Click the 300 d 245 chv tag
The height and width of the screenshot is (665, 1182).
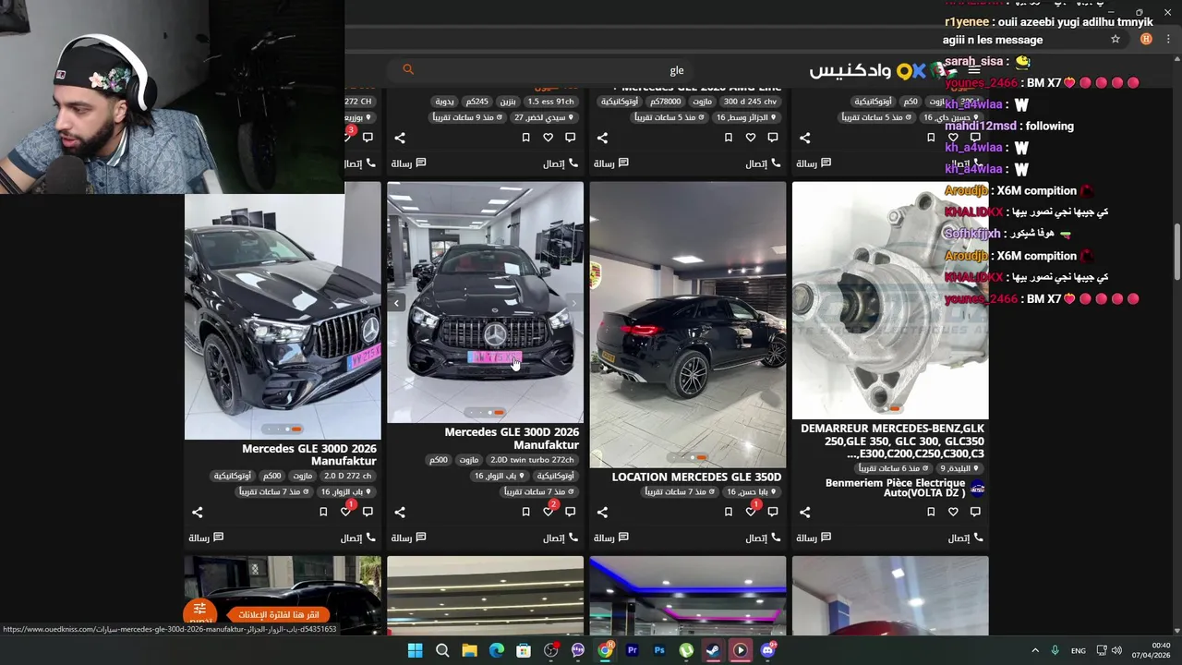pos(751,102)
